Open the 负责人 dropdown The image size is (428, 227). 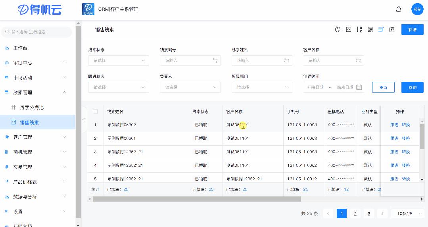[x=190, y=87]
